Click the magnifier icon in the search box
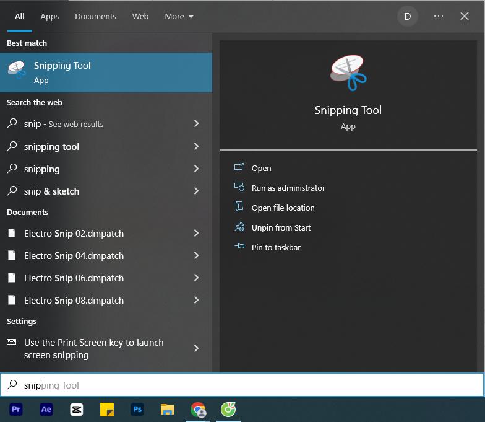This screenshot has height=422, width=485. click(12, 384)
